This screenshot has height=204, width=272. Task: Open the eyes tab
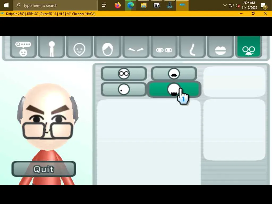[x=164, y=47]
